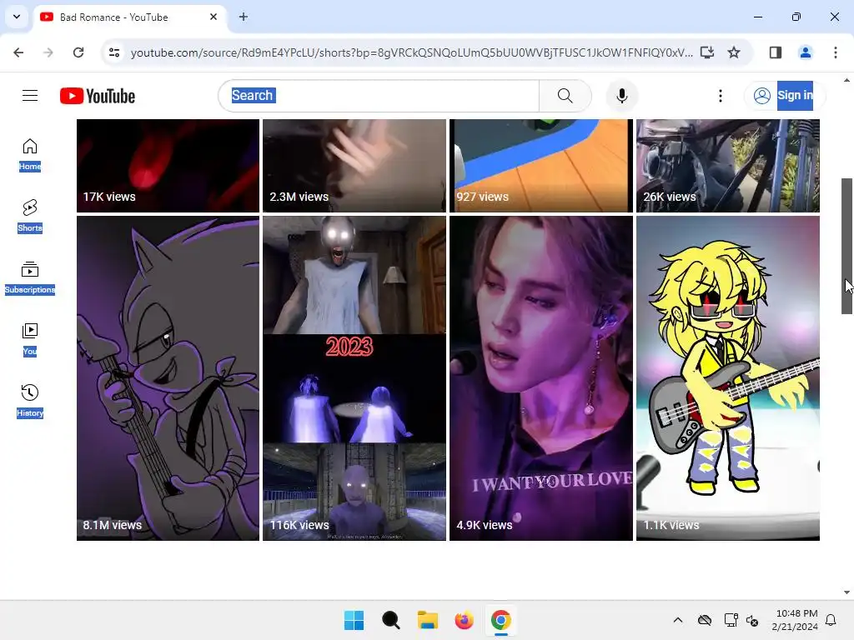
Task: Open the YouTube hamburger guide menu
Action: (x=30, y=96)
